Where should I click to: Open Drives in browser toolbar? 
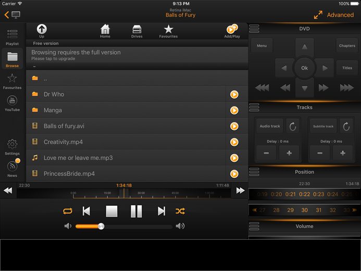tap(137, 31)
